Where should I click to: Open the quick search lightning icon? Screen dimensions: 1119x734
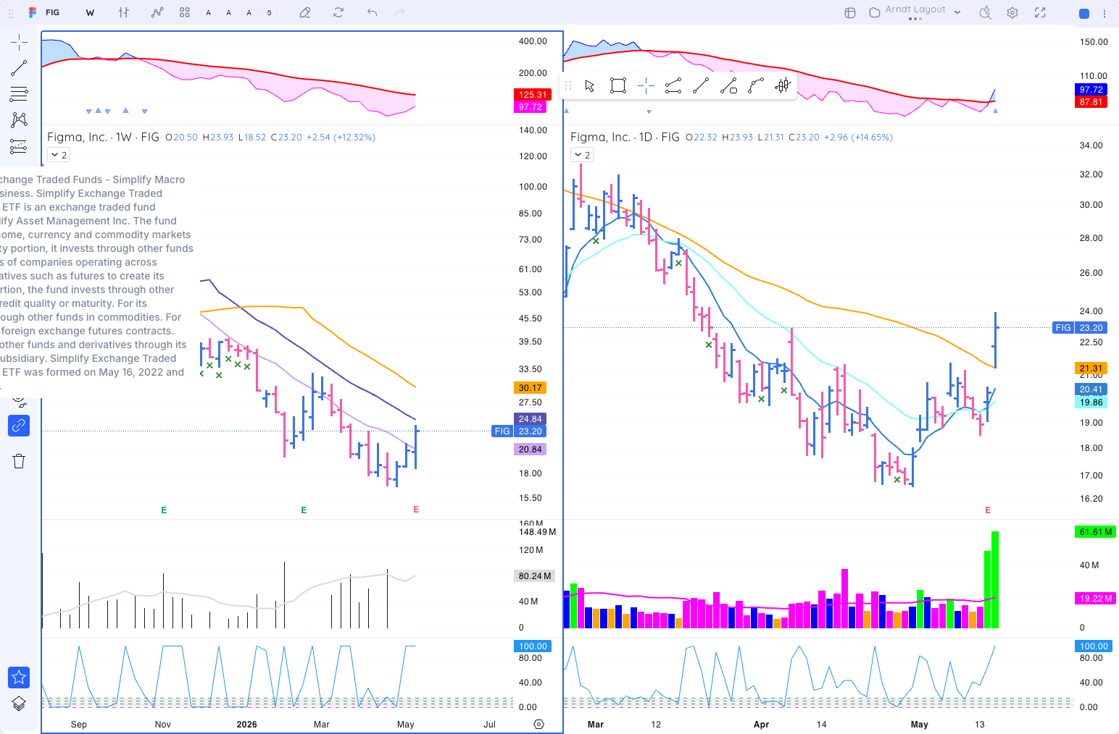985,12
